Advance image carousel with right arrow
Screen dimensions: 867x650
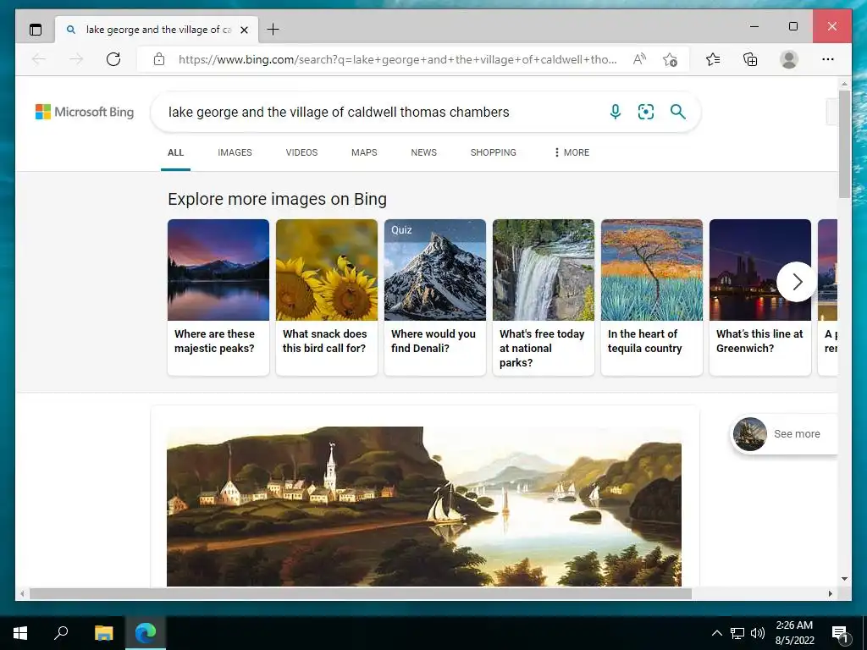coord(797,282)
